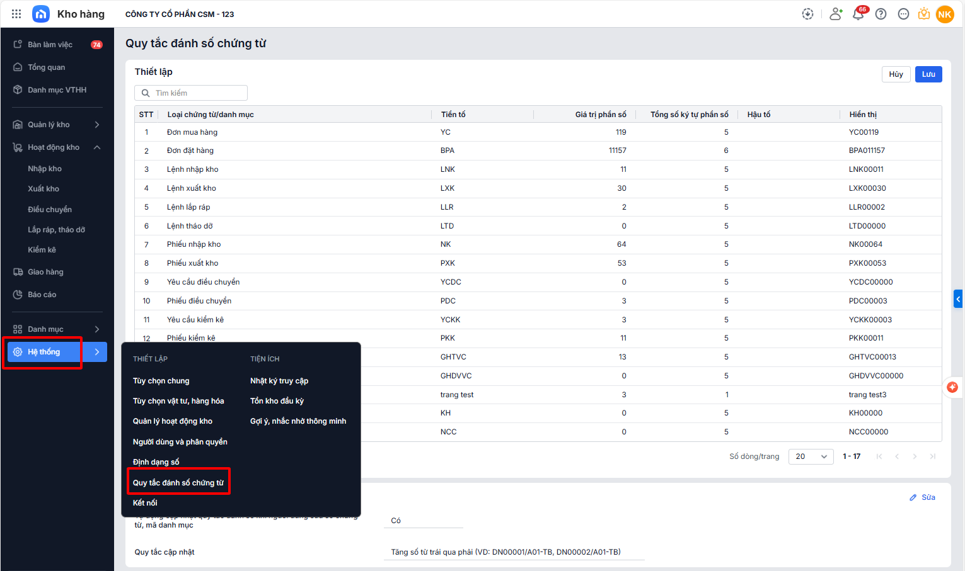Click the orange floating assistant icon

pyautogui.click(x=952, y=387)
